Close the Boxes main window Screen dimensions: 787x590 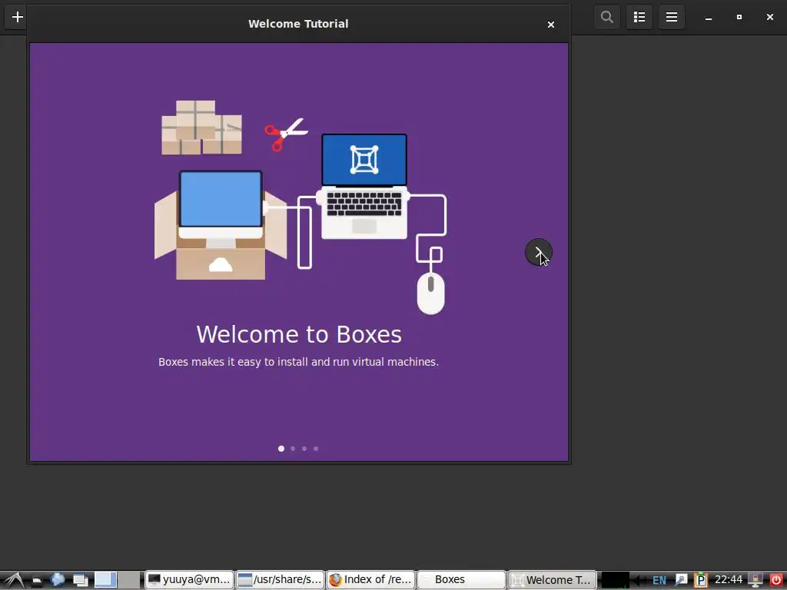[x=770, y=17]
